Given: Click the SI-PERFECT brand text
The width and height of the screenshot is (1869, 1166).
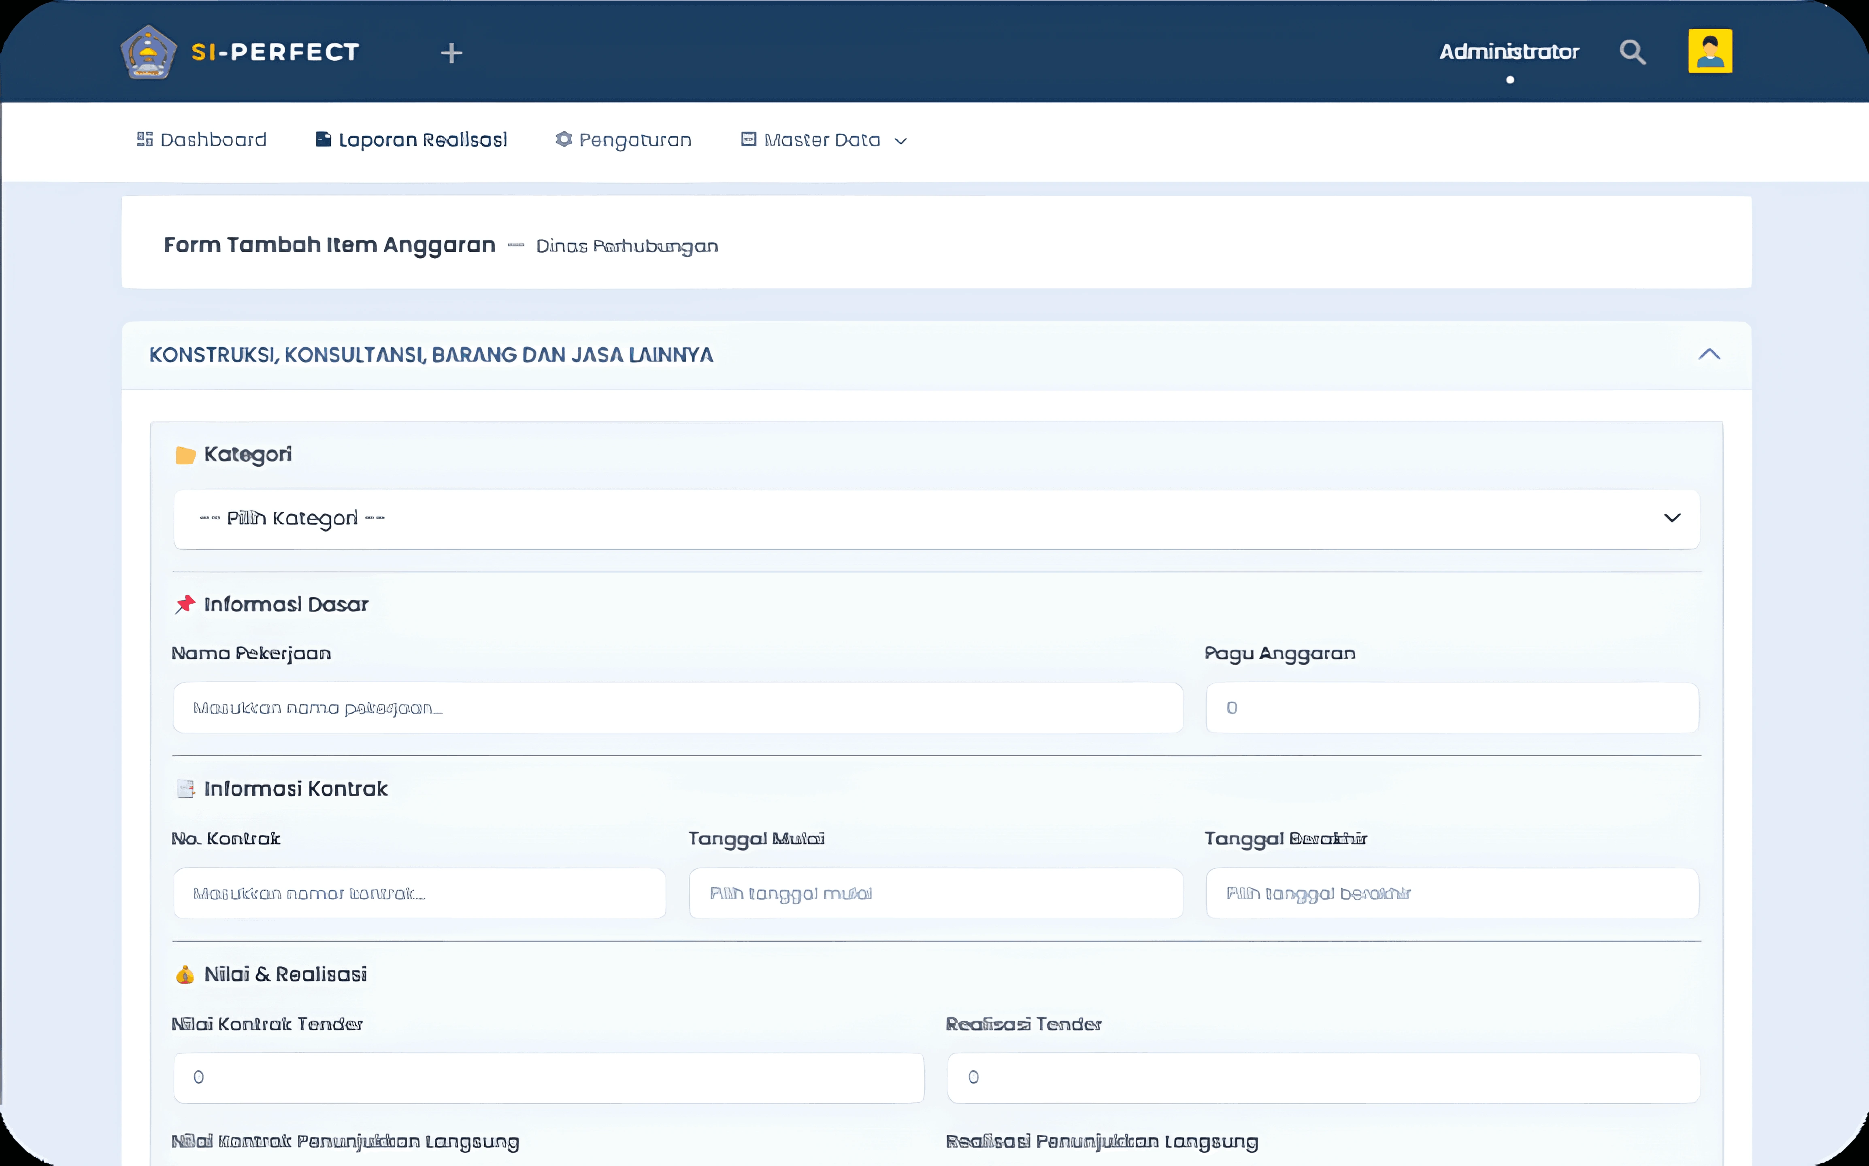Looking at the screenshot, I should tap(275, 53).
